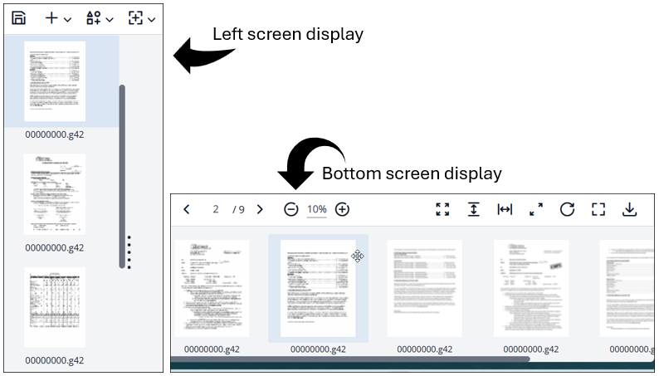Select fourth thumbnail with COPY stamp
The height and width of the screenshot is (376, 659).
coord(531,288)
